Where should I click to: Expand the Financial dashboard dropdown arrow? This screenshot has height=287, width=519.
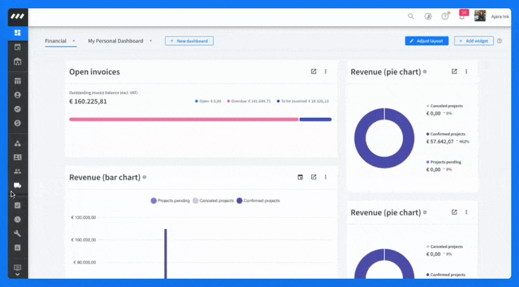tap(74, 41)
